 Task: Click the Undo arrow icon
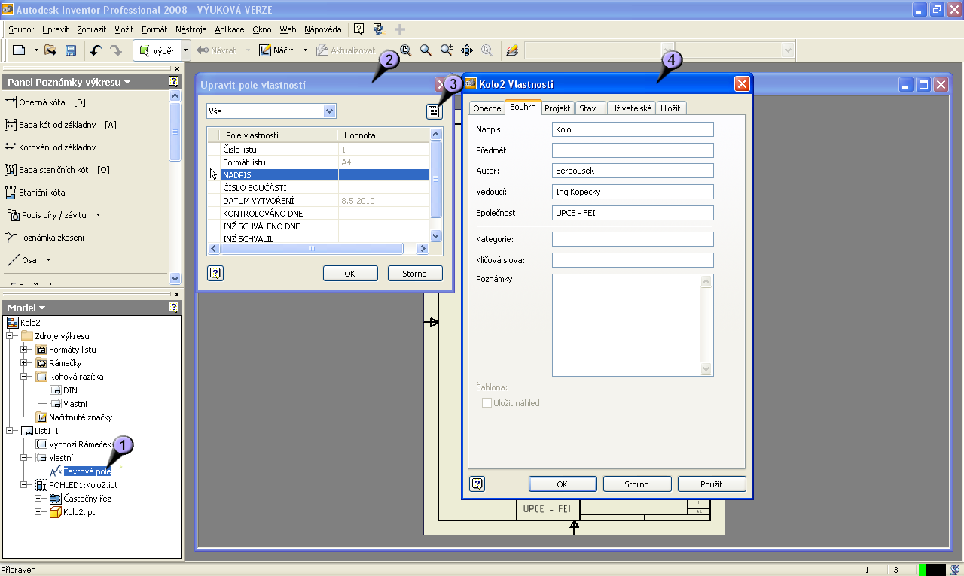click(x=95, y=50)
